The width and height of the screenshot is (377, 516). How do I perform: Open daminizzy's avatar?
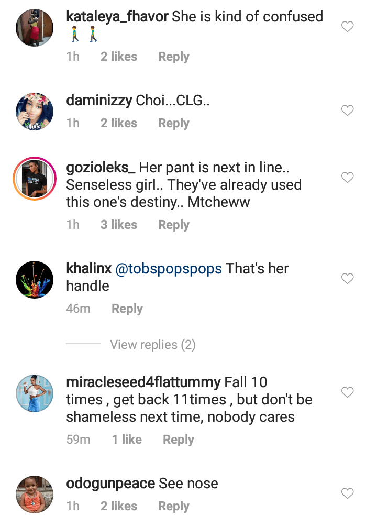35,112
